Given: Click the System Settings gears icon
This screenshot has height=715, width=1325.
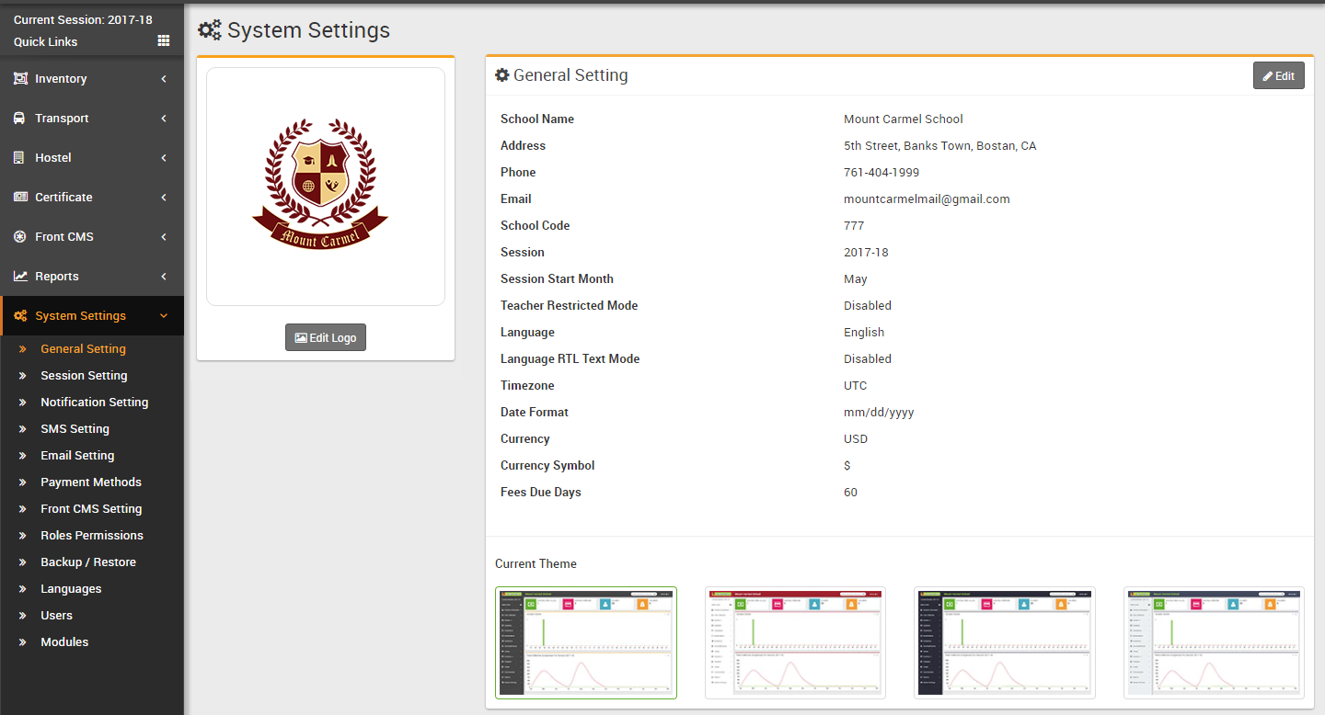Looking at the screenshot, I should click(x=20, y=316).
